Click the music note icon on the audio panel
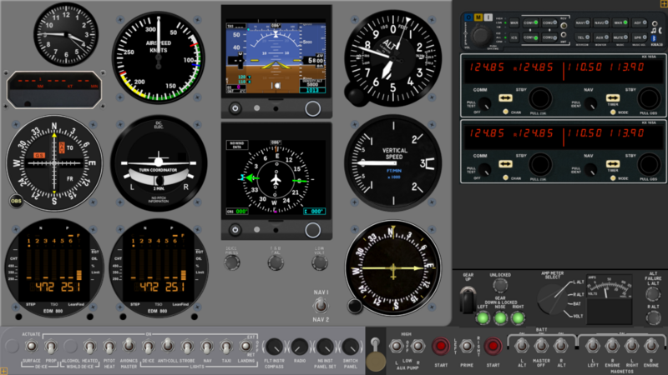This screenshot has height=375, width=668. [654, 31]
